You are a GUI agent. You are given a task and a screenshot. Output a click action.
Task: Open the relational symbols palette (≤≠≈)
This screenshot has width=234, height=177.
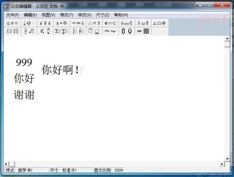(x=12, y=23)
